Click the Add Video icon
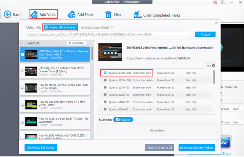 [34, 14]
